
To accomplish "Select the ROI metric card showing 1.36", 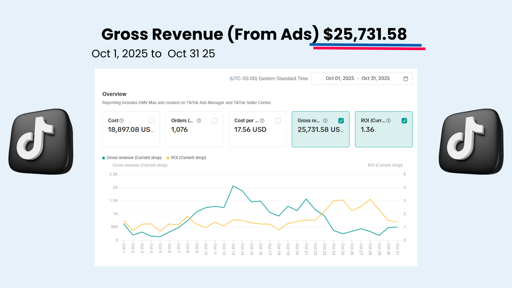I will pos(384,129).
